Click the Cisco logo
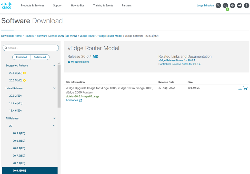 pos(7,5)
